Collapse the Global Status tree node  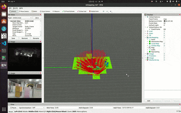pos(145,27)
